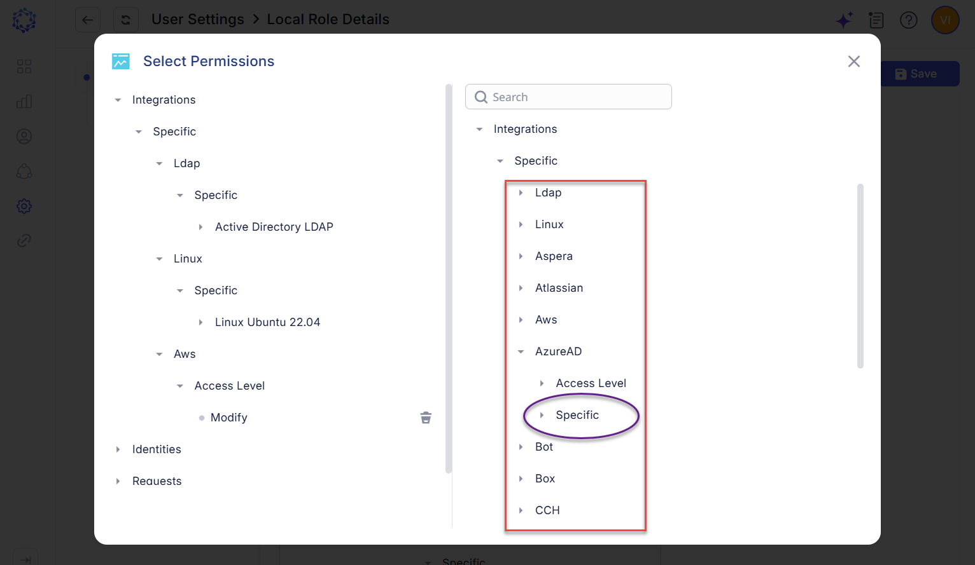Collapse Integrations in the right tree
This screenshot has height=565, width=975.
[479, 129]
